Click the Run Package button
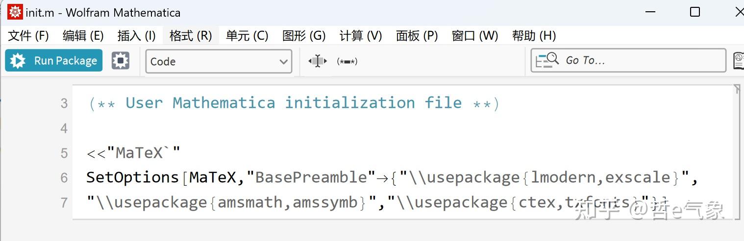This screenshot has height=241, width=744. (54, 61)
